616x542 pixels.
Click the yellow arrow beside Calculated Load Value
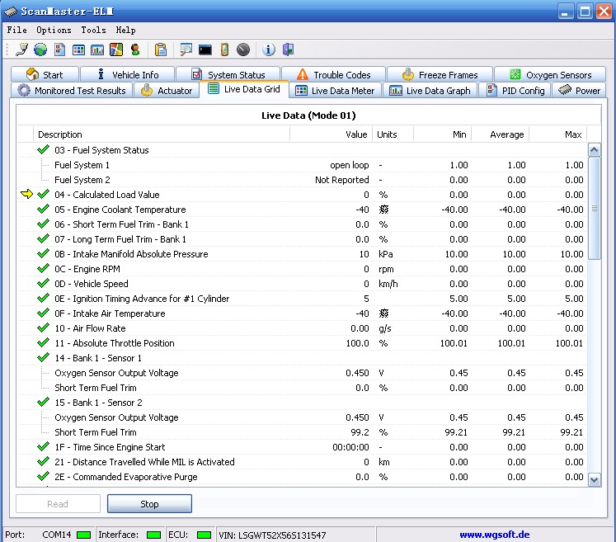(x=26, y=194)
